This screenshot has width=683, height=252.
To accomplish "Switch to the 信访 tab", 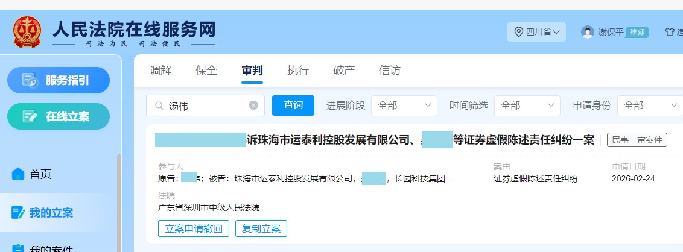I will coord(389,71).
